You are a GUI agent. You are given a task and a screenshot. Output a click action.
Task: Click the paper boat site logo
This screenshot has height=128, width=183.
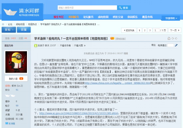[10, 12]
